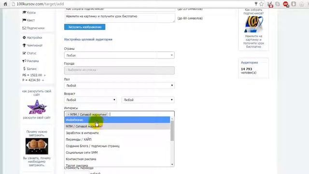Select Инфобизнес in interests list
309x174 pixels.
(x=117, y=120)
